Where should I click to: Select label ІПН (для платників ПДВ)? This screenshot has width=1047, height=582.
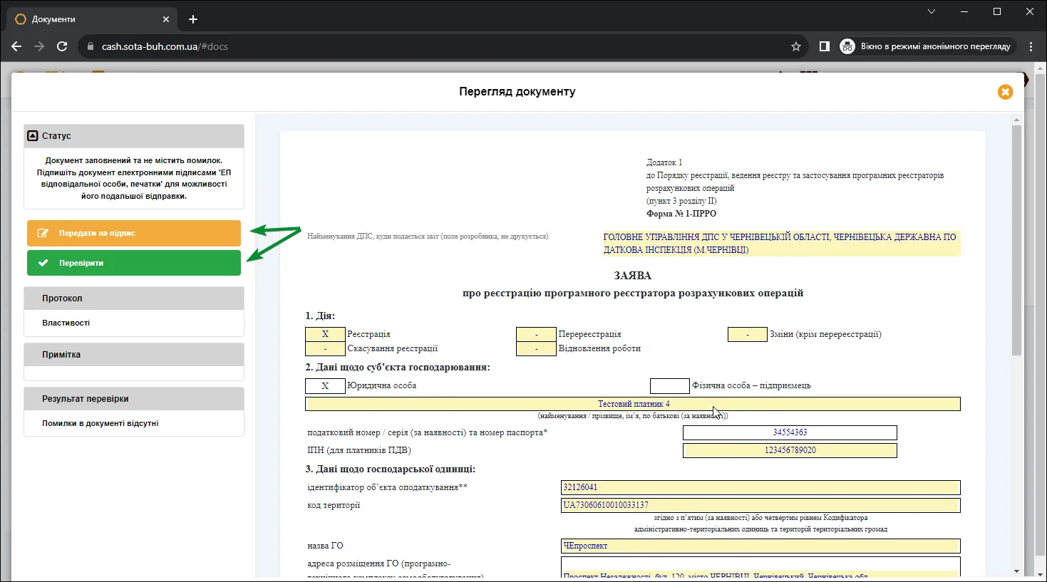tap(359, 450)
